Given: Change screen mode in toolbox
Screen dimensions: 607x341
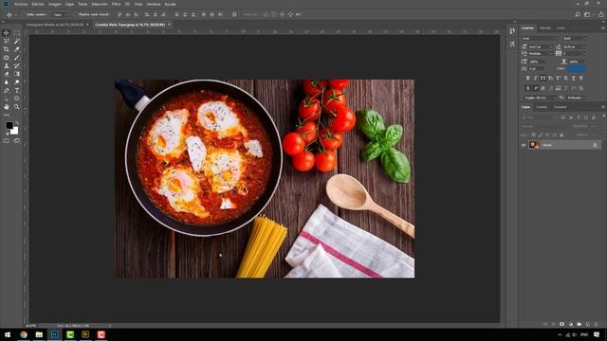Looking at the screenshot, I should click(17, 141).
